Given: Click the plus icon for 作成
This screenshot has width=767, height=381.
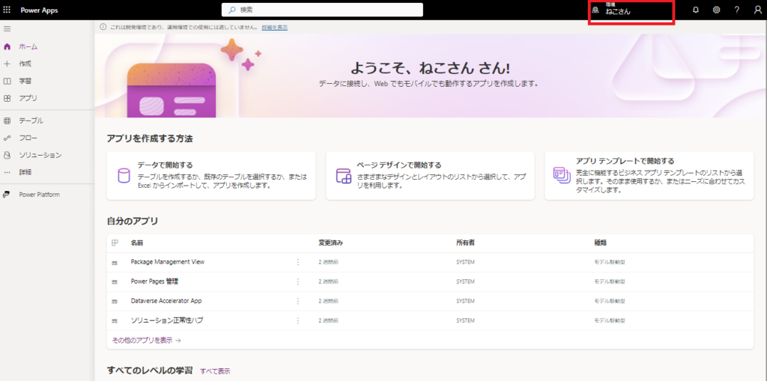Looking at the screenshot, I should coord(7,64).
